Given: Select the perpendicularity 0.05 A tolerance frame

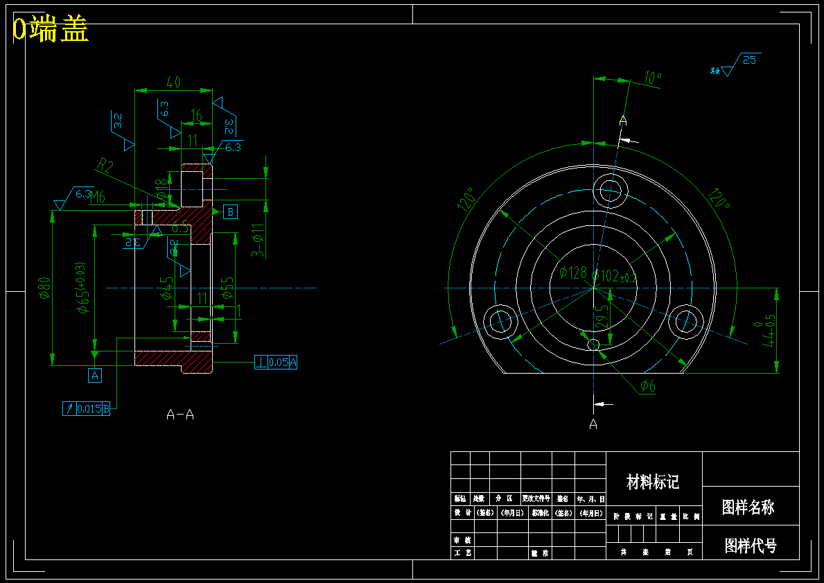Looking at the screenshot, I should click(276, 362).
